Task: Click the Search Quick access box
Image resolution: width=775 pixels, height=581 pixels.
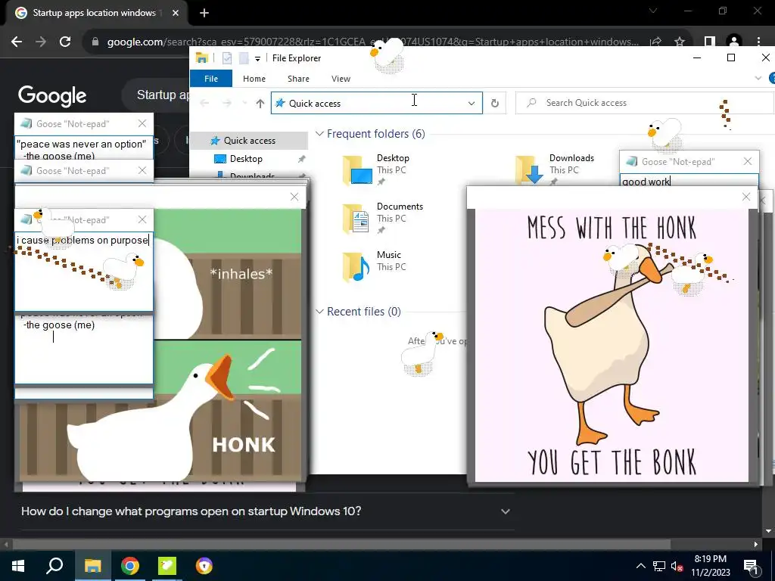Action: (644, 103)
